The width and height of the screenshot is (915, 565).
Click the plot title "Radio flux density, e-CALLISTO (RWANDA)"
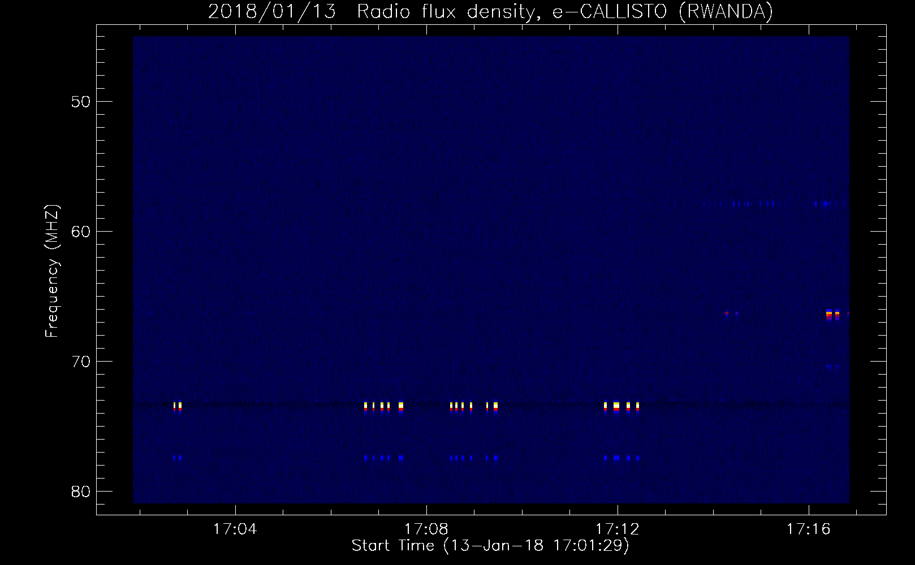(x=565, y=11)
